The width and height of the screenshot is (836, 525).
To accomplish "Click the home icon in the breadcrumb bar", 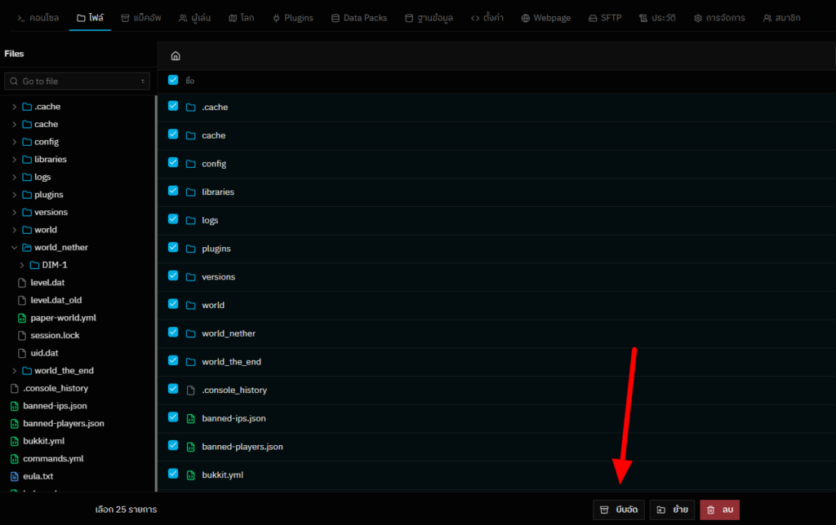I will (x=175, y=55).
